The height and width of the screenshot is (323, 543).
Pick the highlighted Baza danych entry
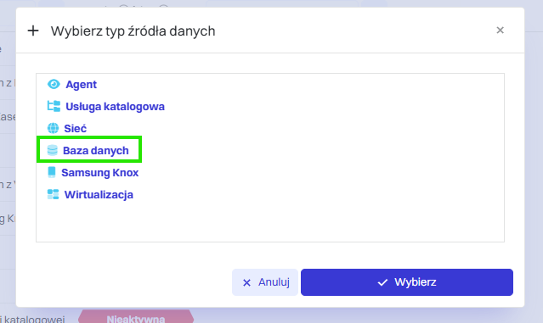point(89,149)
